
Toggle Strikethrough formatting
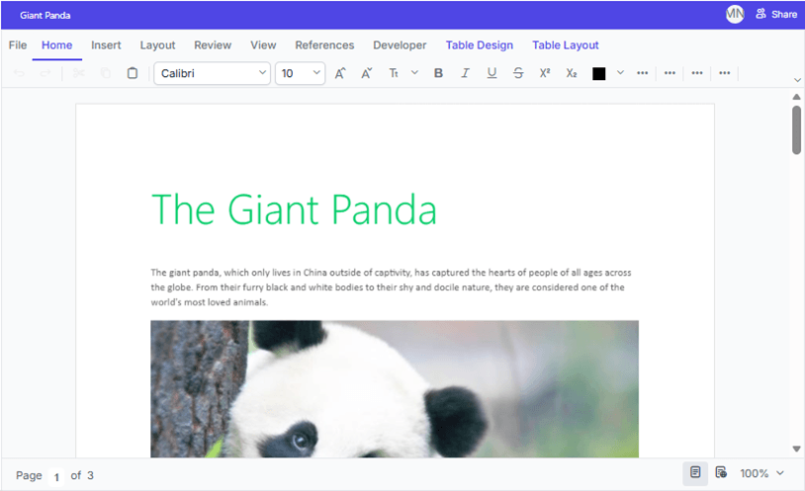[518, 73]
